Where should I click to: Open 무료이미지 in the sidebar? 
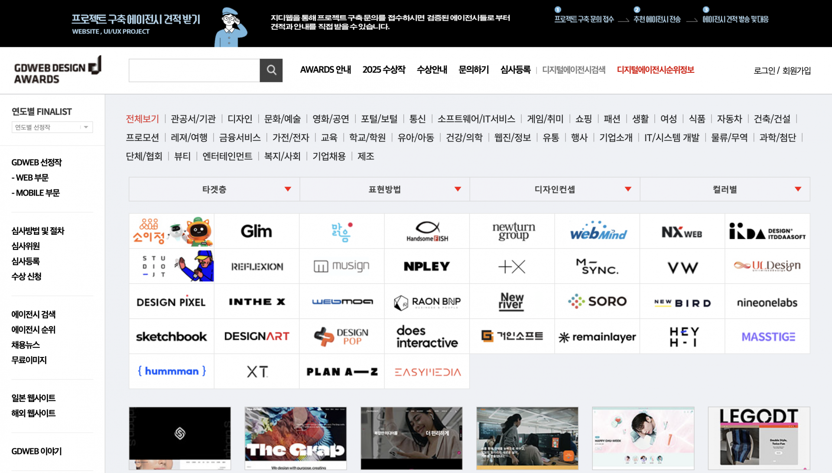(x=29, y=360)
